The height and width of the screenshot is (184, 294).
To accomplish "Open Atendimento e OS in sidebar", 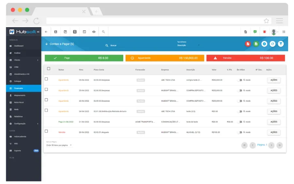I will click(x=24, y=74).
